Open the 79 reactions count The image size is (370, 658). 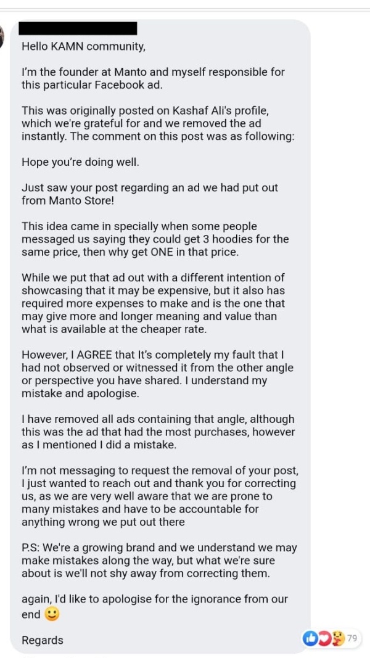click(x=352, y=638)
